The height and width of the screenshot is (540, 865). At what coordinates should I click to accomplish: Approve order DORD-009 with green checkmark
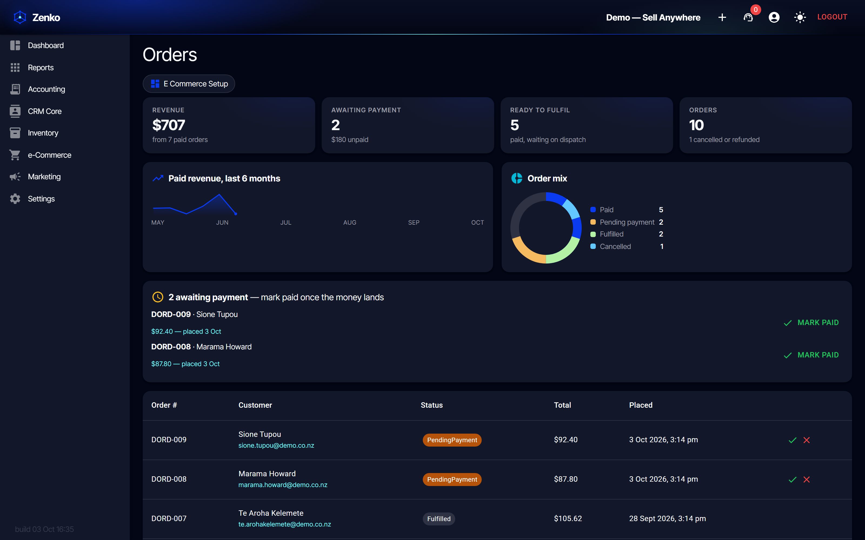click(x=793, y=440)
